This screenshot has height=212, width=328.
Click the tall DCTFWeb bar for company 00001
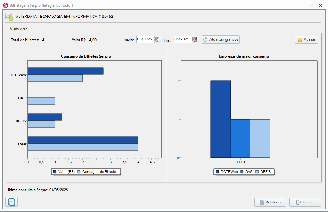coord(220,119)
